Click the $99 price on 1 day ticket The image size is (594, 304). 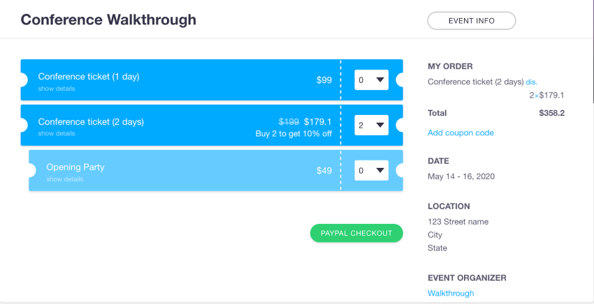pyautogui.click(x=324, y=80)
